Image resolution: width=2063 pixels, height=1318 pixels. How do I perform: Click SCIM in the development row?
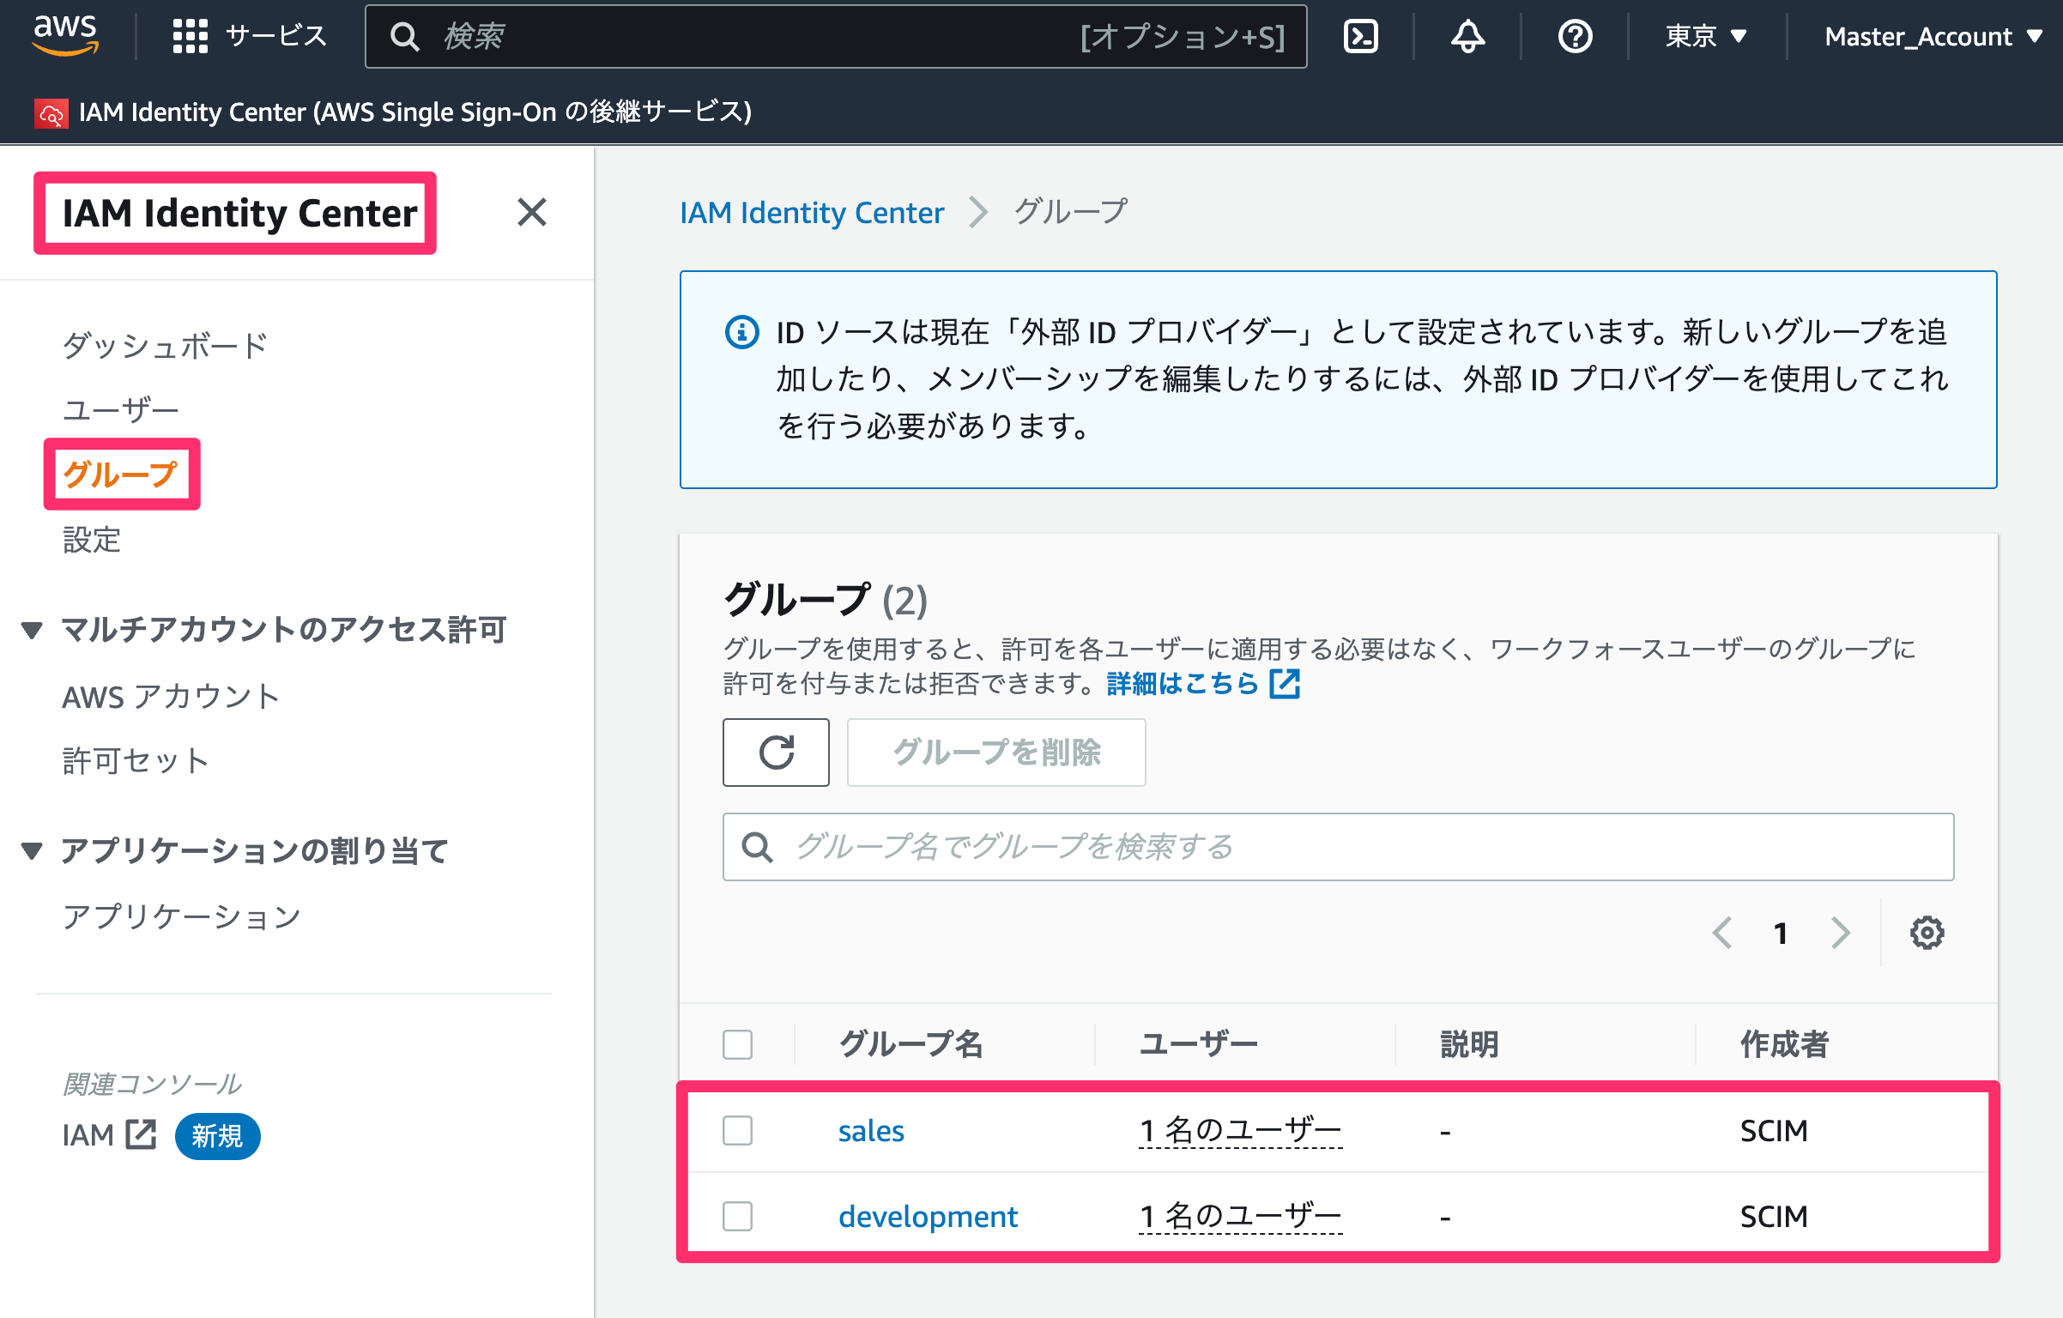(1774, 1217)
